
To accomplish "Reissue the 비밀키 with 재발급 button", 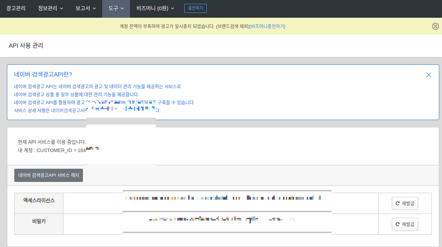I will click(x=405, y=224).
